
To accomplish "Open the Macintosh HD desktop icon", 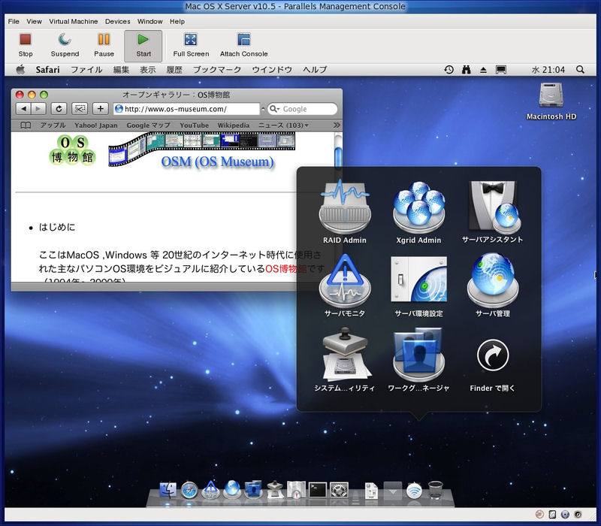I will click(x=551, y=101).
